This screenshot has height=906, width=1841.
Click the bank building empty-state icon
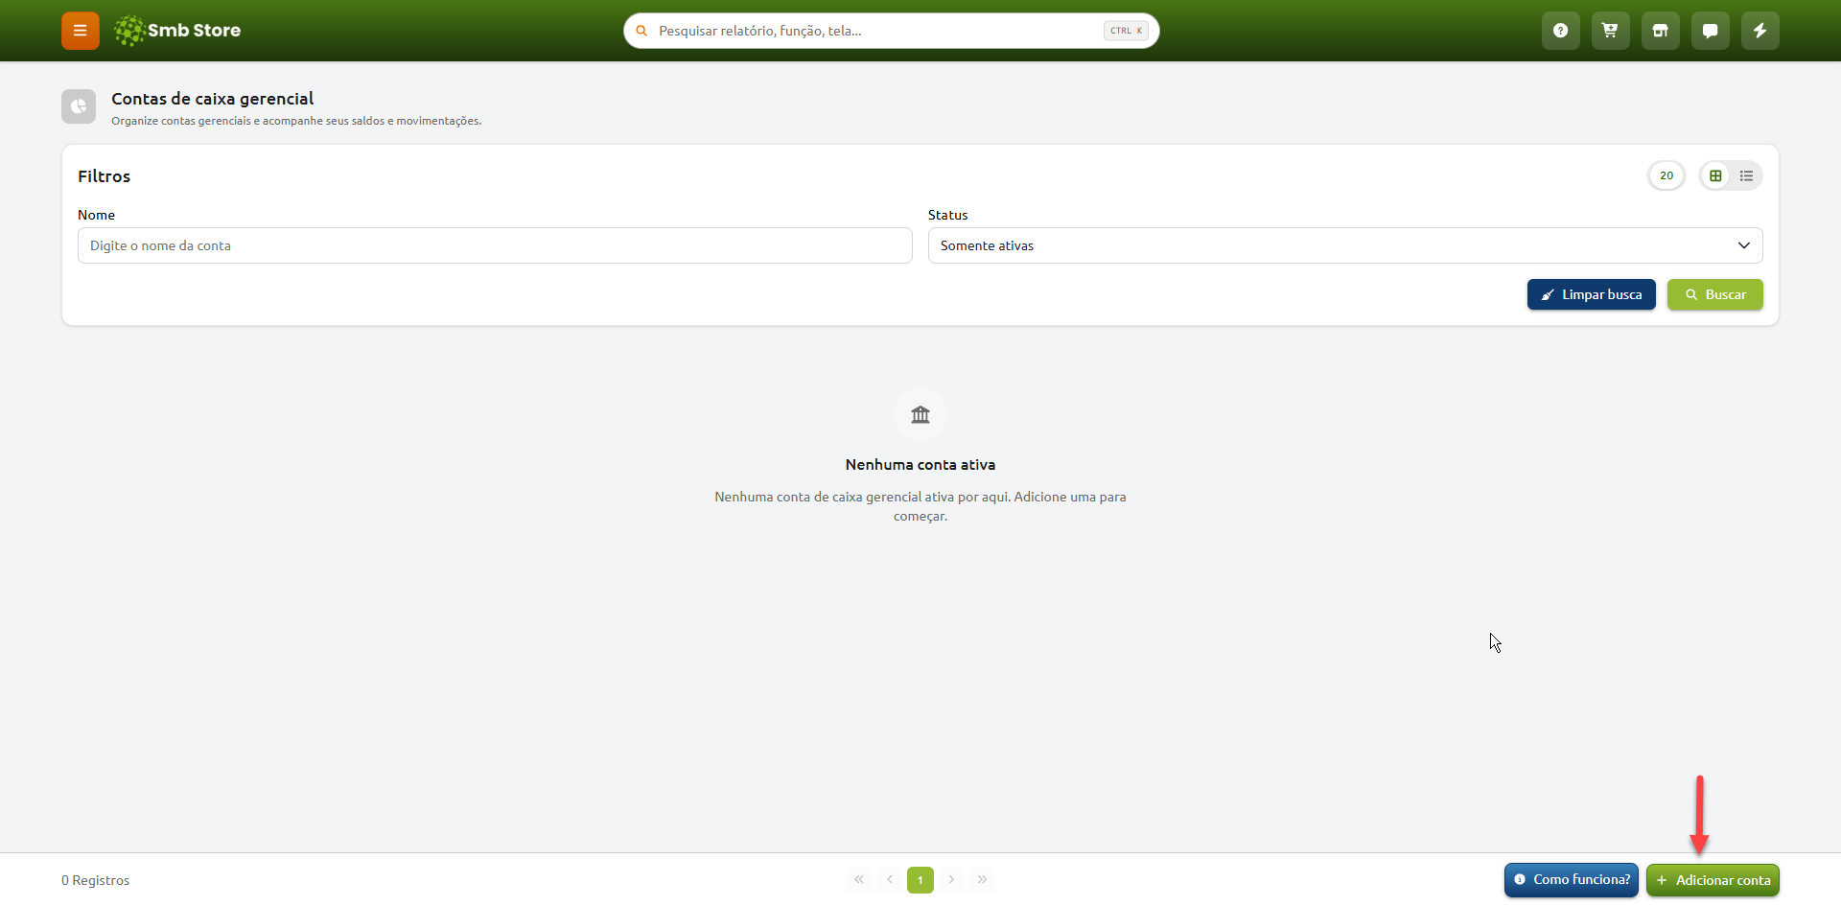920,414
